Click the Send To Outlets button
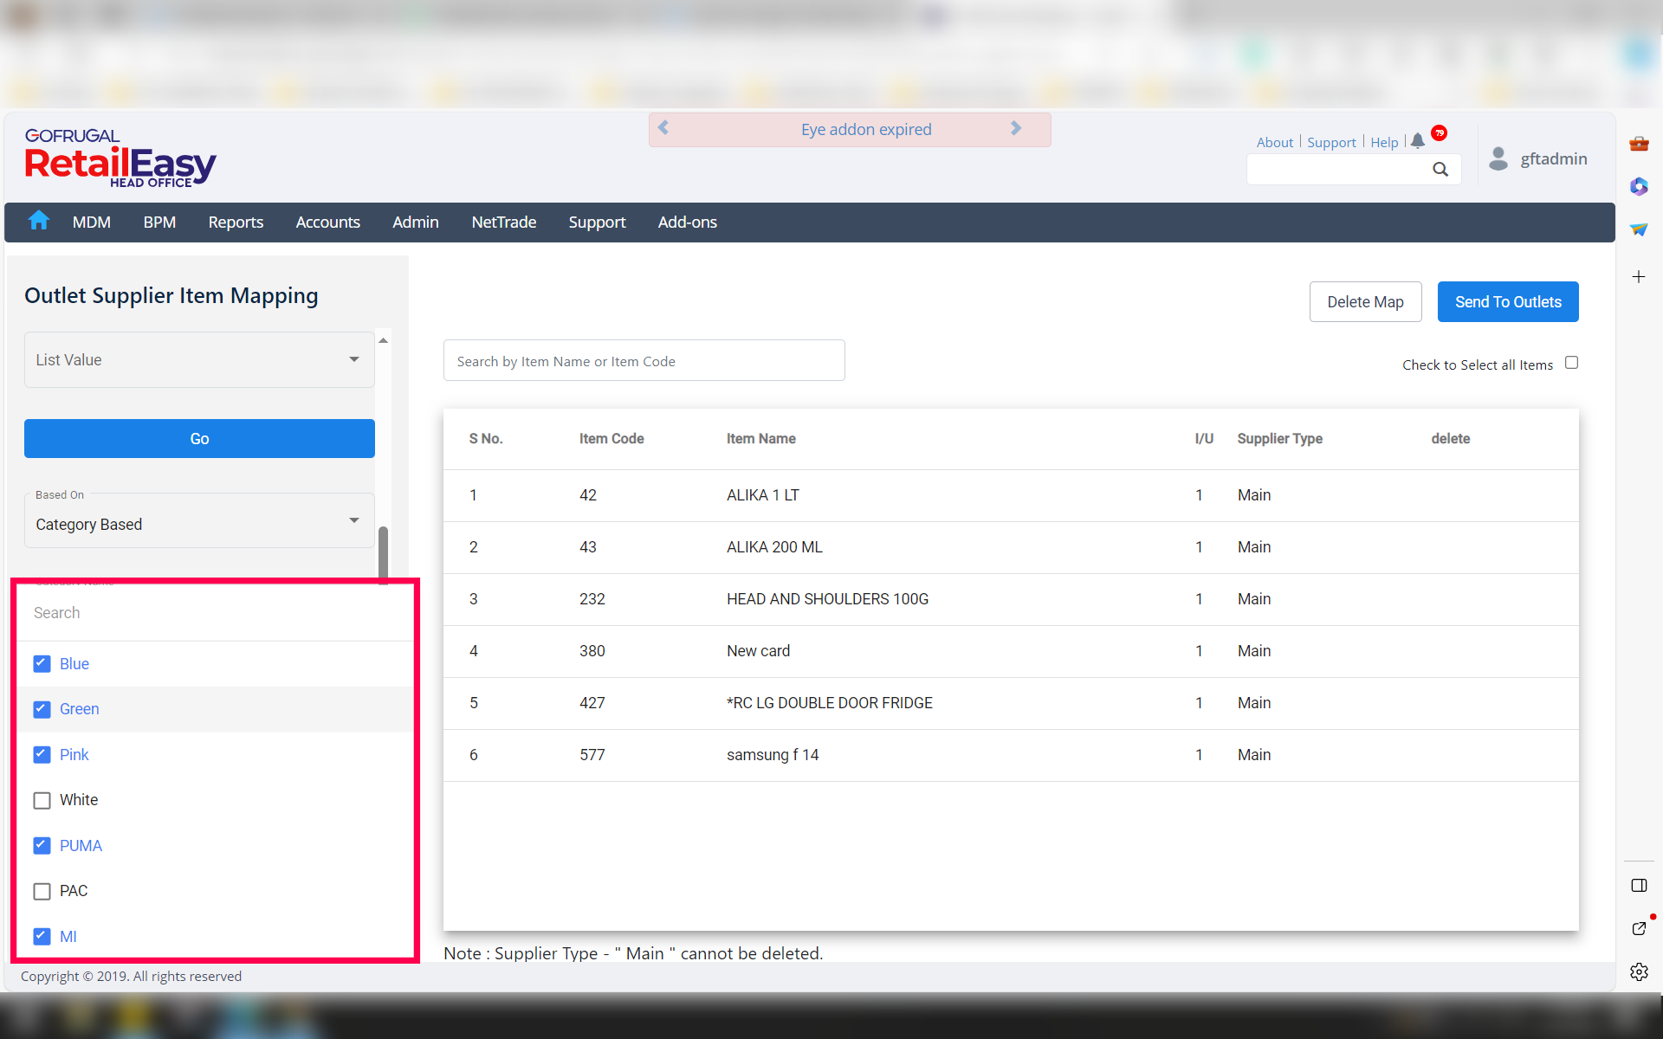Viewport: 1663px width, 1039px height. pyautogui.click(x=1507, y=301)
